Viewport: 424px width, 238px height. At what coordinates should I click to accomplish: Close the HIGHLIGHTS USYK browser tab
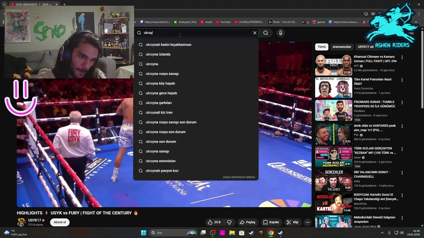point(56,4)
